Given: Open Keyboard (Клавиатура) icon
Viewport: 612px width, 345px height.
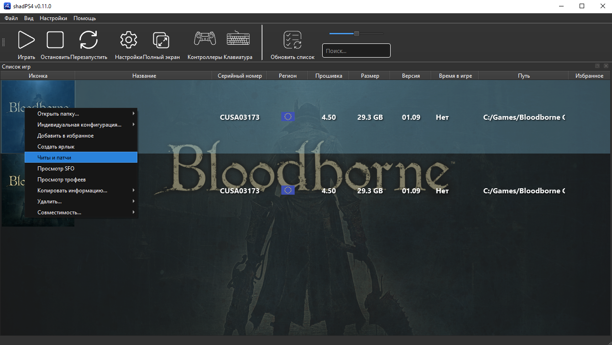Looking at the screenshot, I should 238,38.
